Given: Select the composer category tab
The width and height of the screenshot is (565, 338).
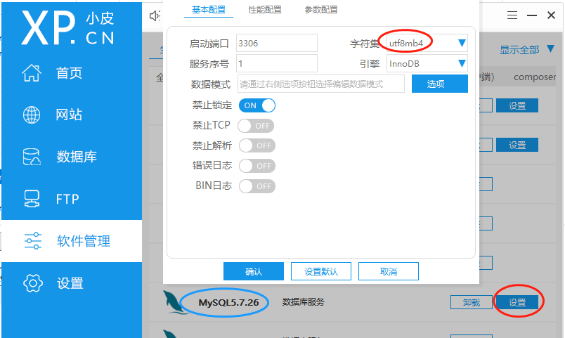Looking at the screenshot, I should pos(535,77).
